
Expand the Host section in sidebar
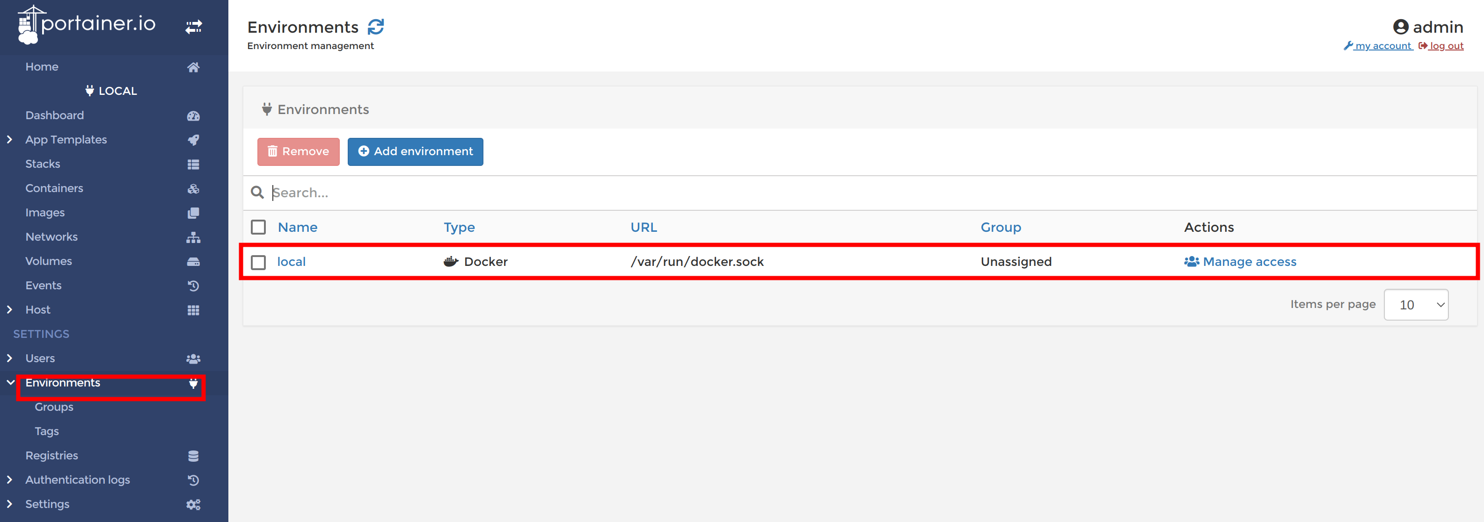tap(10, 308)
